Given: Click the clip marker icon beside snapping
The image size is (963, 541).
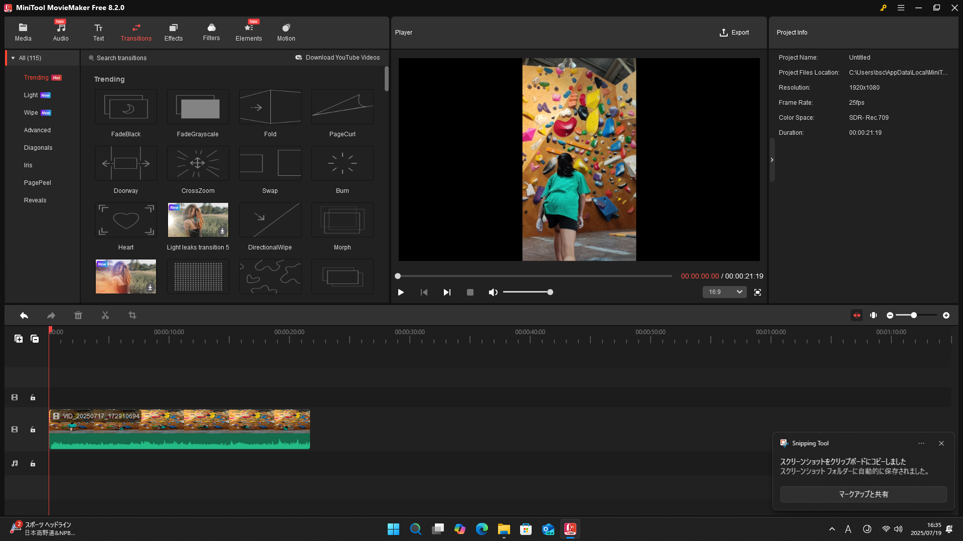Looking at the screenshot, I should pyautogui.click(x=874, y=316).
